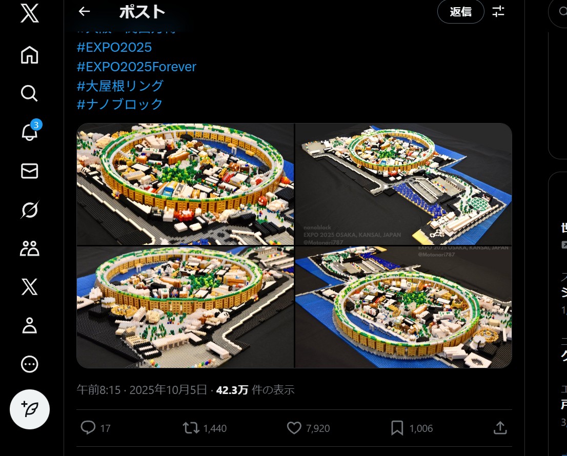Open top-right nanoblock photo with watermark
Image resolution: width=567 pixels, height=456 pixels.
pos(403,184)
